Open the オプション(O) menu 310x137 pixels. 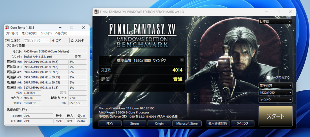[x=29, y=33]
